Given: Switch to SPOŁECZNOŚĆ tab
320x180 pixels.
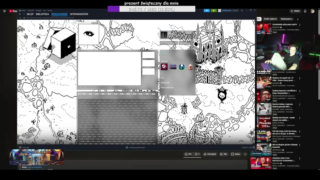Looking at the screenshot, I should click(59, 14).
